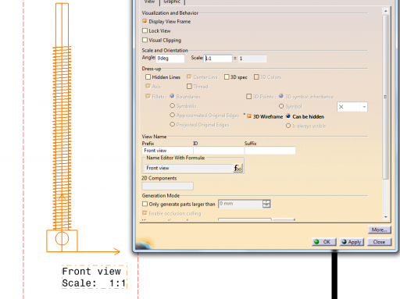This screenshot has height=299, width=400.
Task: Toggle the Display View Frame checkbox
Action: tap(145, 21)
